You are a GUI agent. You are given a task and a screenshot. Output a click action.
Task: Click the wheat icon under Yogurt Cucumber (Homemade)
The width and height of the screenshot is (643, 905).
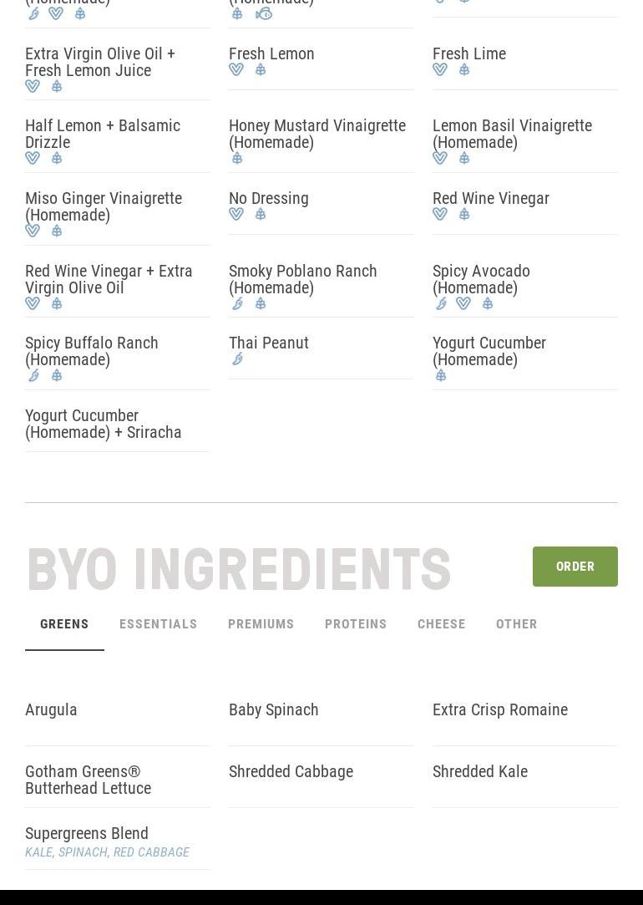pyautogui.click(x=441, y=375)
